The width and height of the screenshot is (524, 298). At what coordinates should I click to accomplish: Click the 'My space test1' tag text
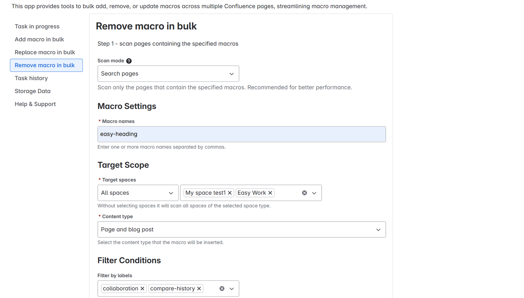tap(205, 193)
